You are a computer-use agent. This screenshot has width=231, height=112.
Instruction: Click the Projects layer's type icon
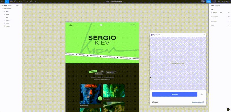click(x=4, y=26)
